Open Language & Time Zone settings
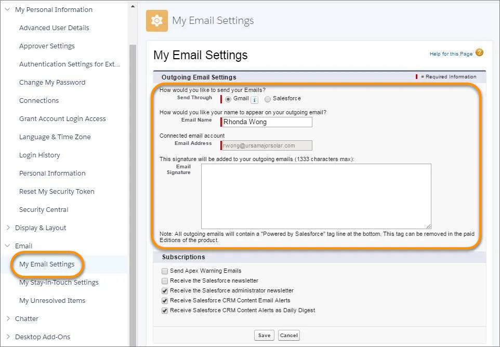The image size is (500, 347). click(x=55, y=137)
